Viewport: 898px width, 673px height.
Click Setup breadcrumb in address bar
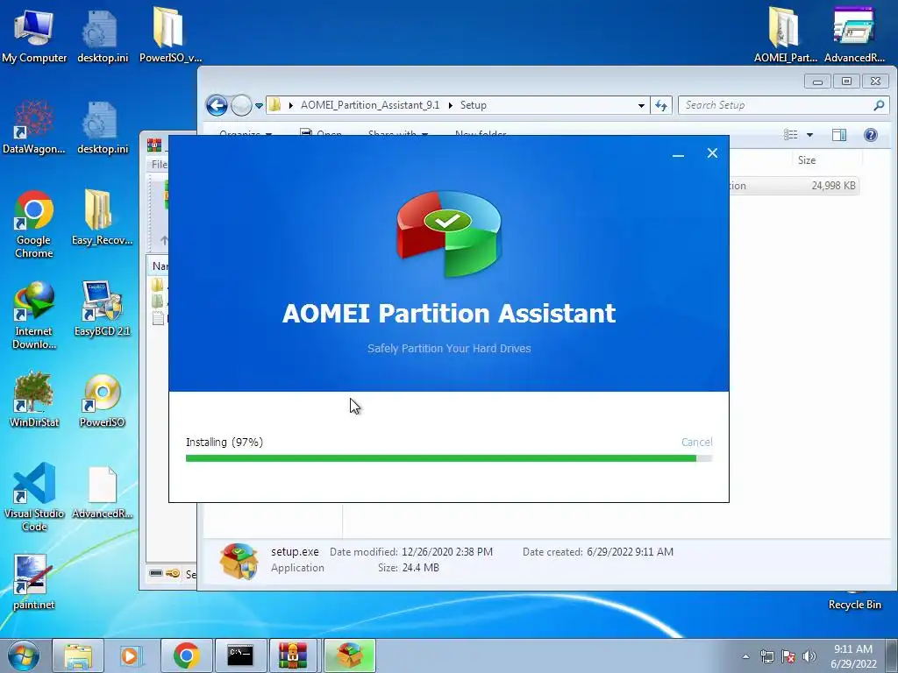point(473,105)
